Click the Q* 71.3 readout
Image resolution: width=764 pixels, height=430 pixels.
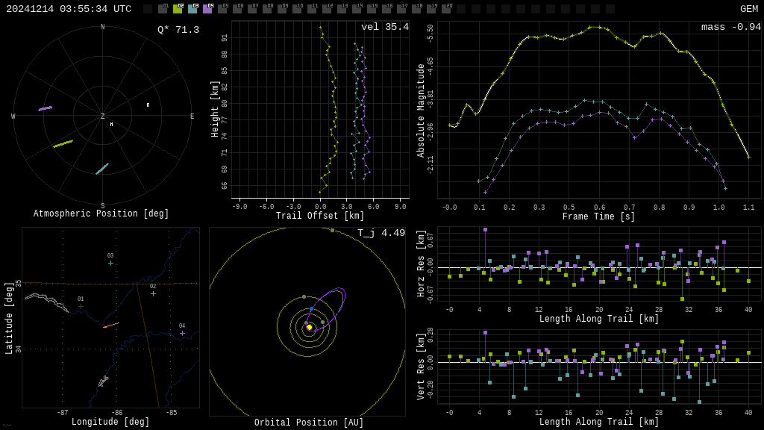tap(178, 30)
